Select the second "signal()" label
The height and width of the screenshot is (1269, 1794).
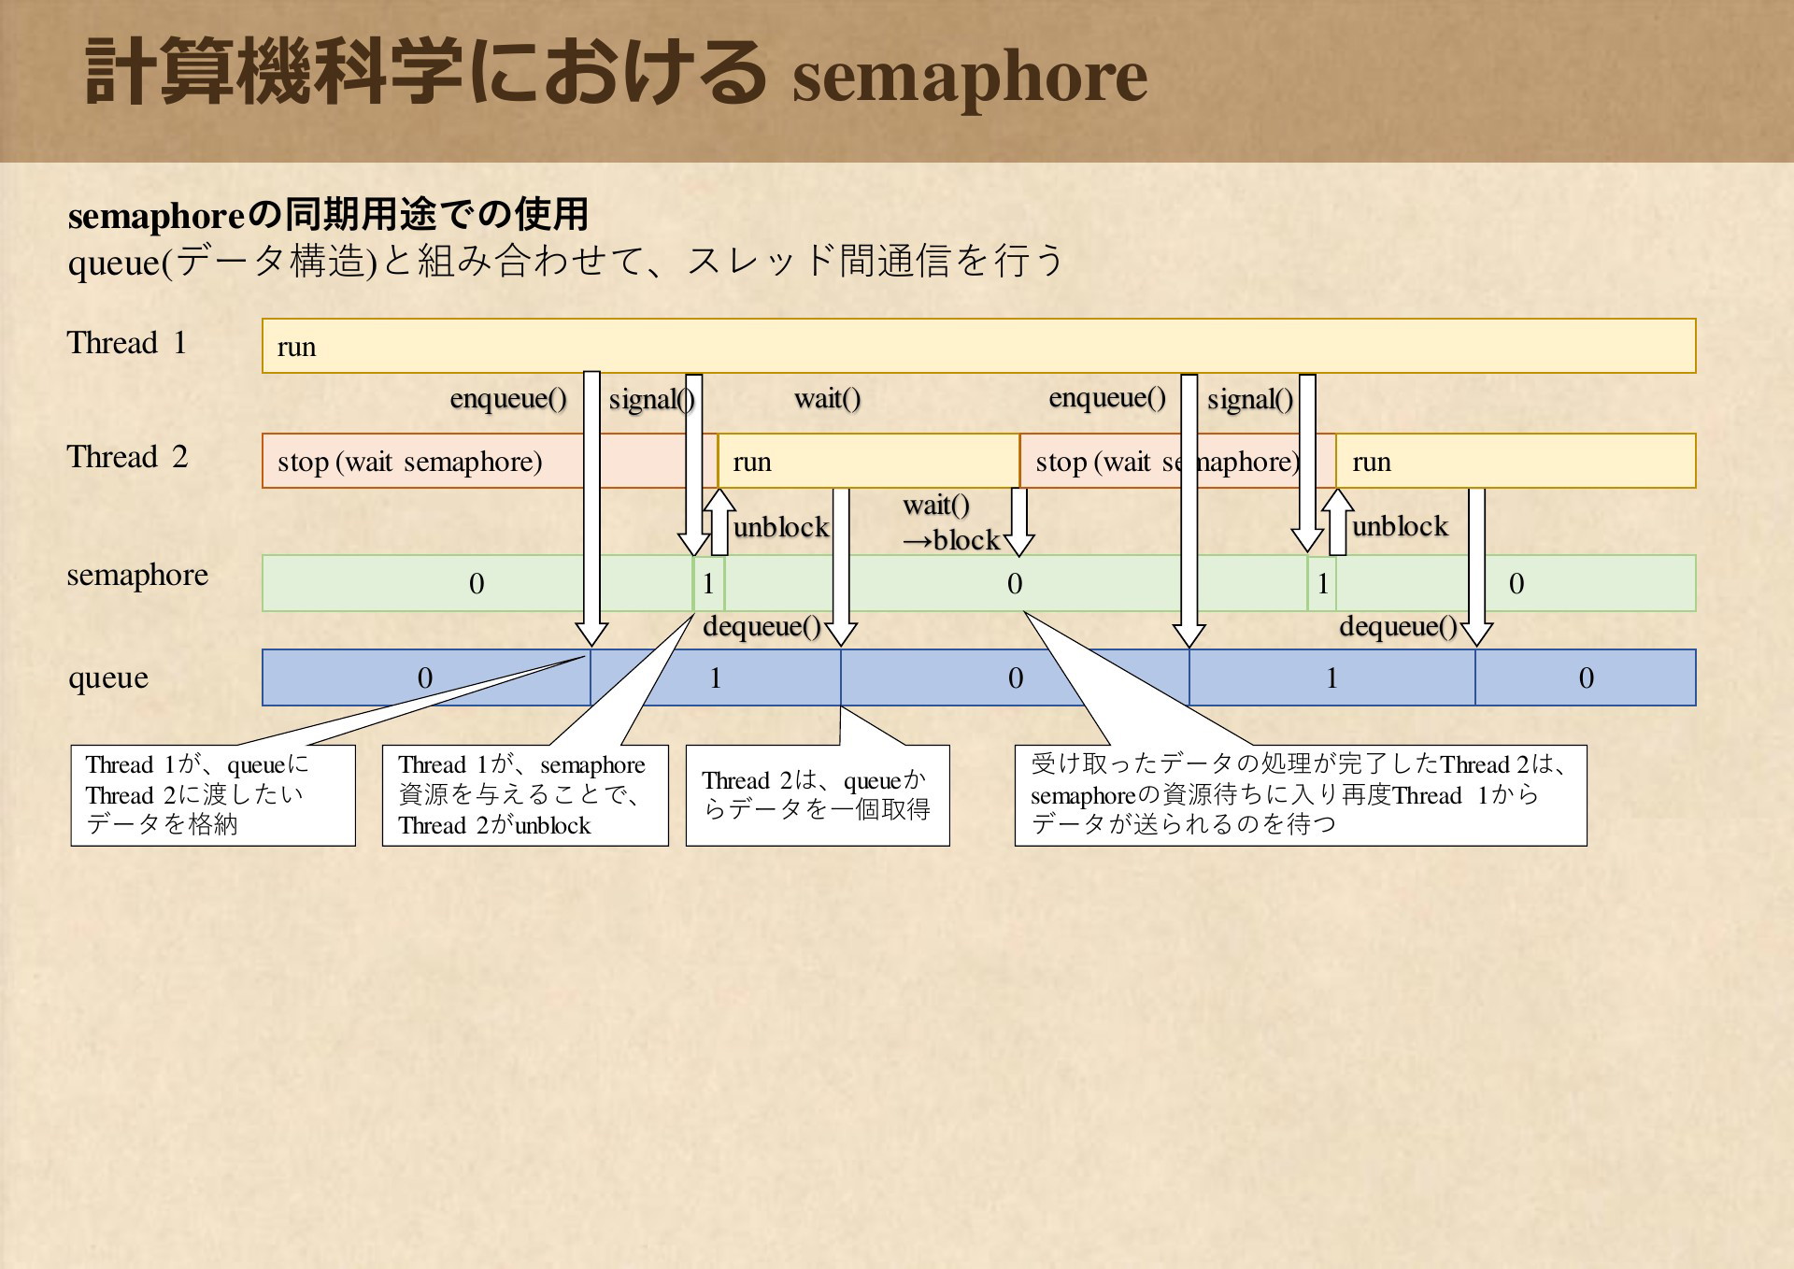pyautogui.click(x=1250, y=400)
